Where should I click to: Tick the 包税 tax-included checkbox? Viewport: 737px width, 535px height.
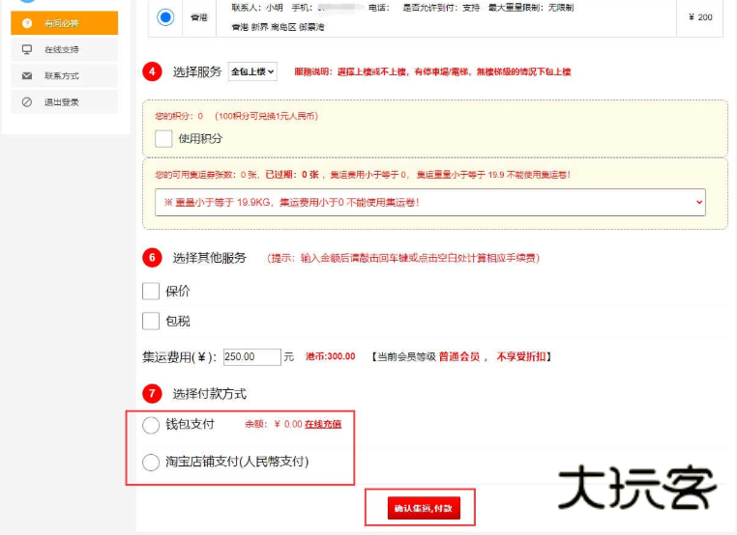(151, 321)
